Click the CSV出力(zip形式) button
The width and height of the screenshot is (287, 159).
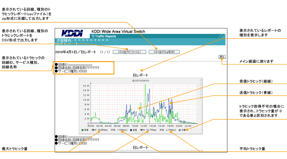[x=164, y=52]
